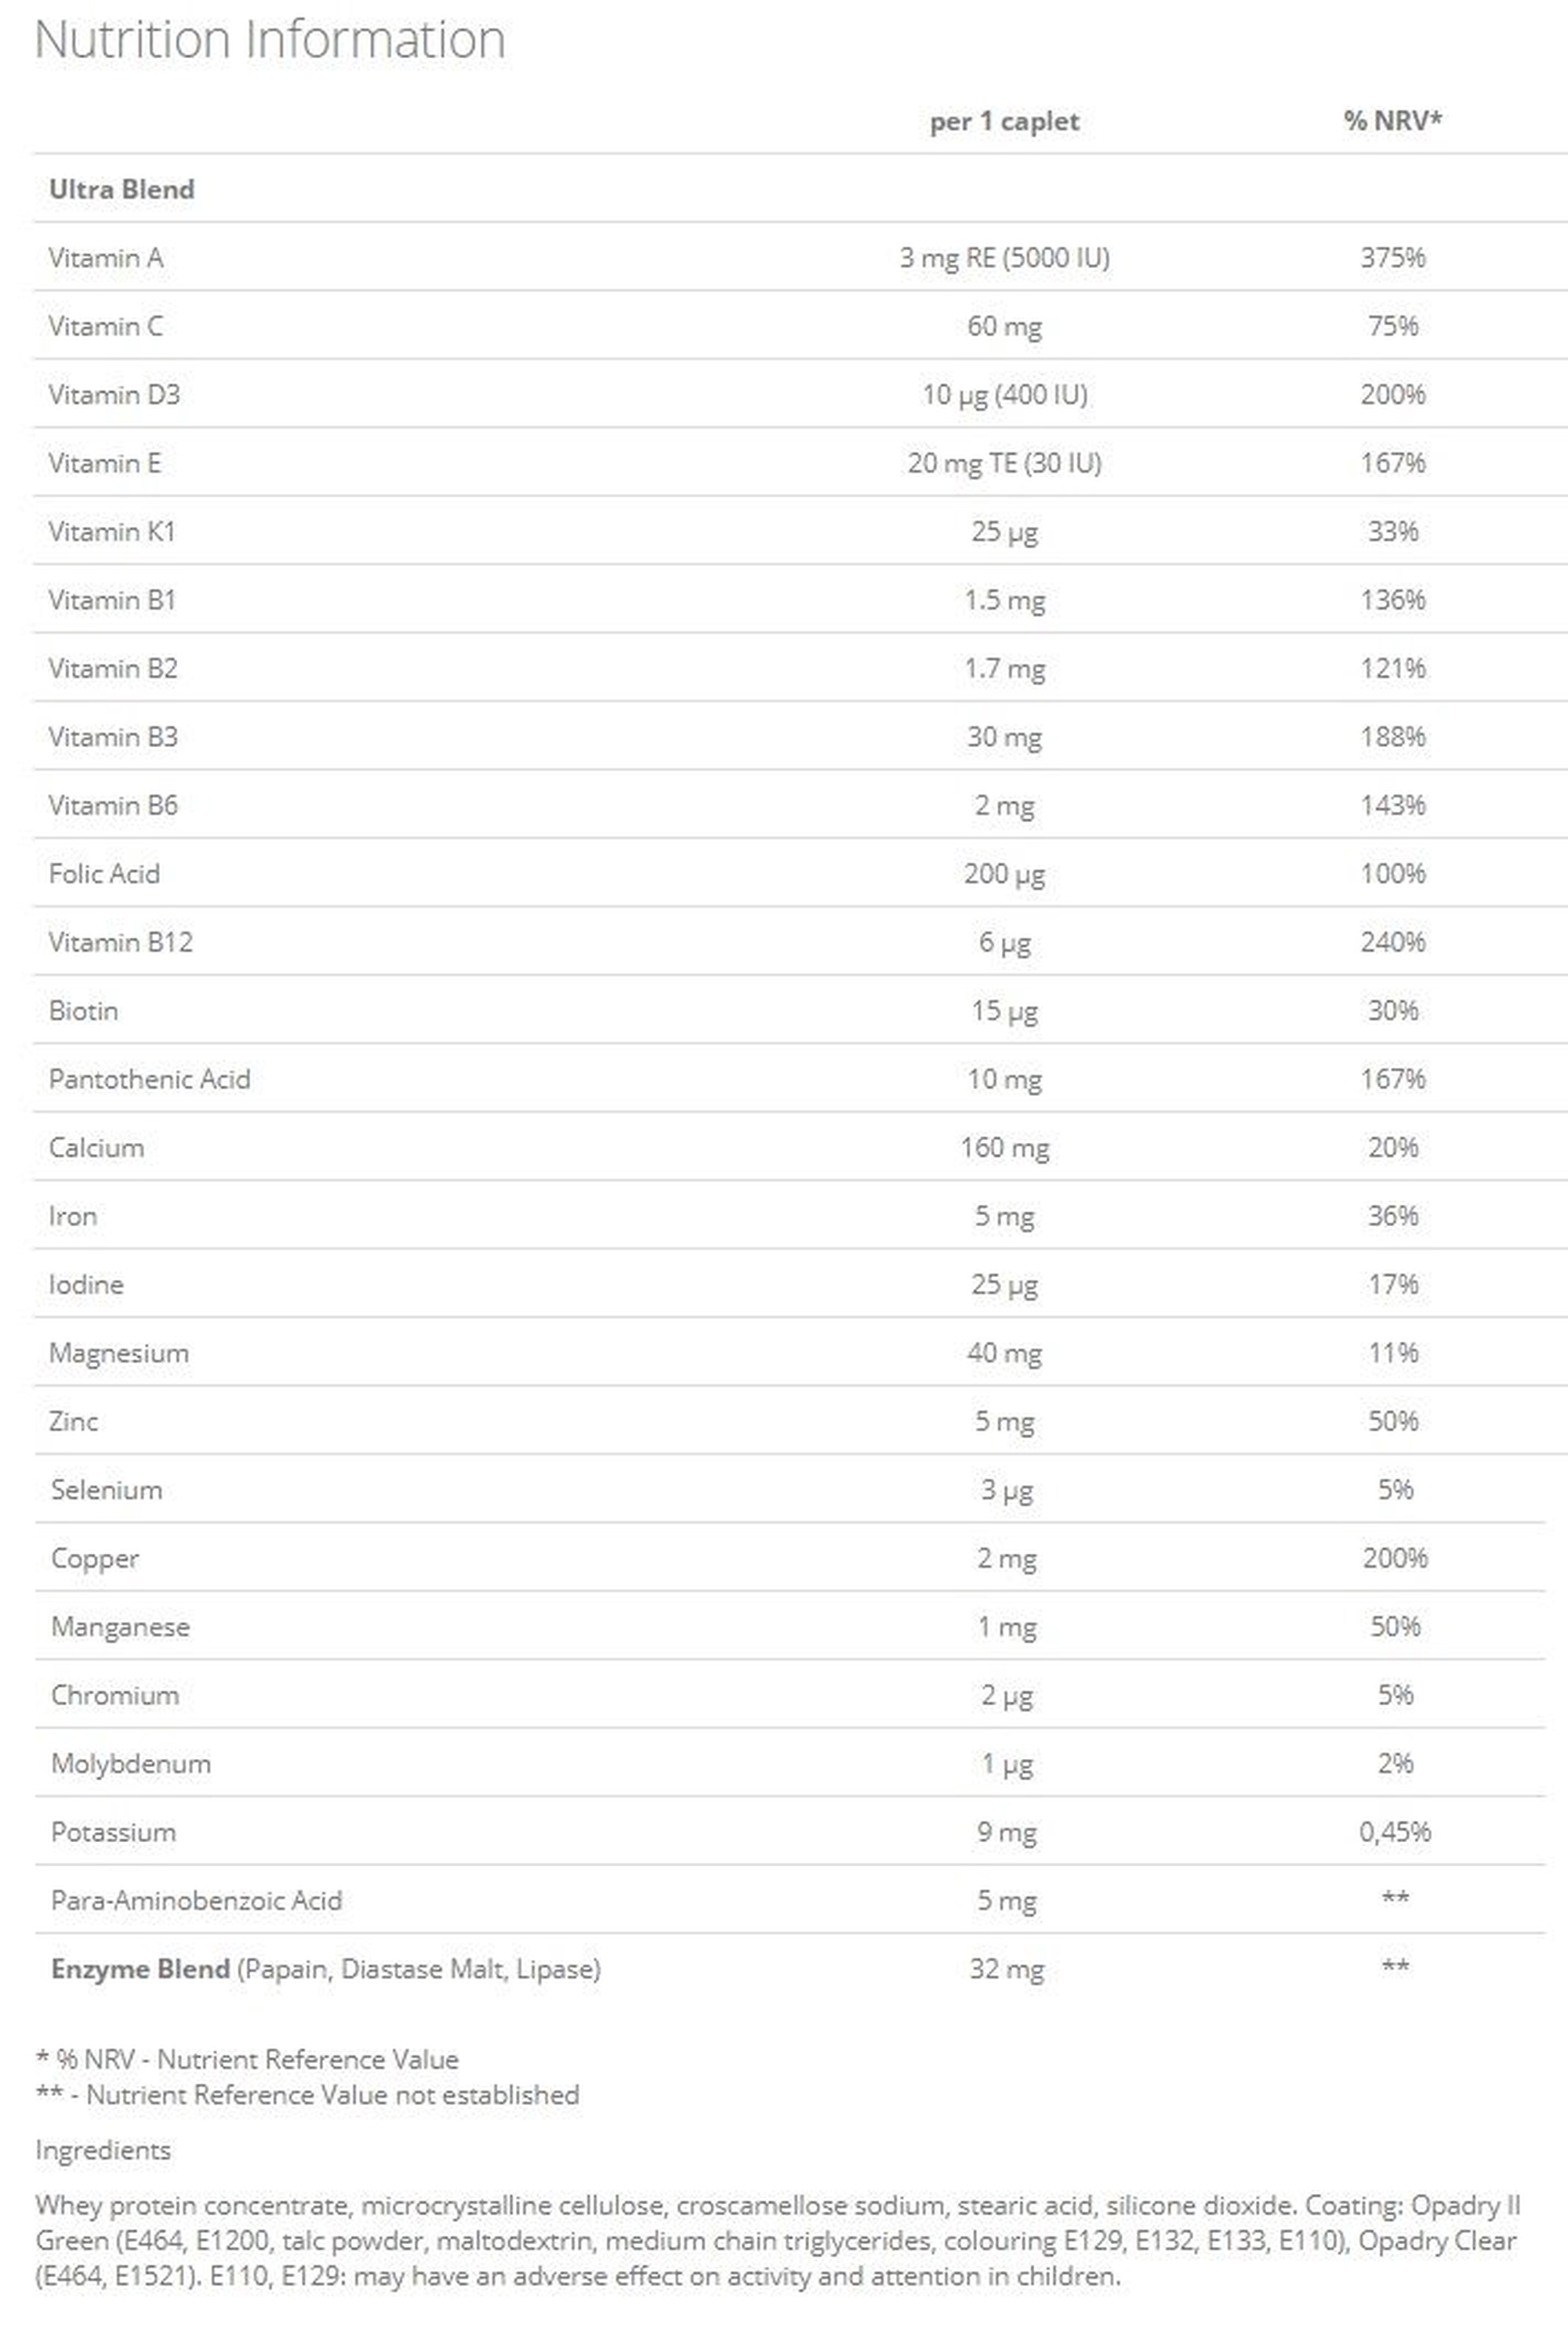1568x2336 pixels.
Task: Click the "% NRV*" column header
Action: click(1392, 121)
